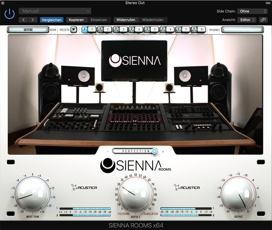Viewport: 272px width, 230px height.
Task: Click the Sienna Rooms logo
Action: 136,165
